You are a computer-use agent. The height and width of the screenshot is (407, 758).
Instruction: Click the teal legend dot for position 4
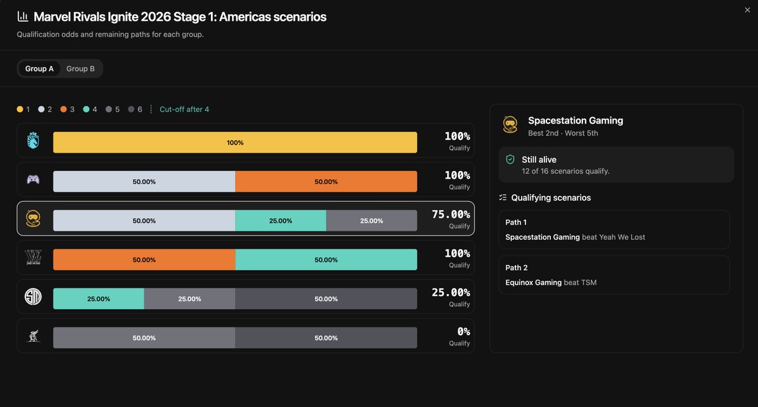pos(86,109)
